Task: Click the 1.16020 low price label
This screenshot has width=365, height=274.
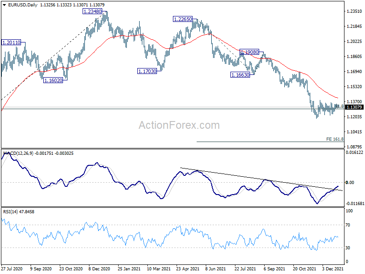Action: tap(53, 80)
